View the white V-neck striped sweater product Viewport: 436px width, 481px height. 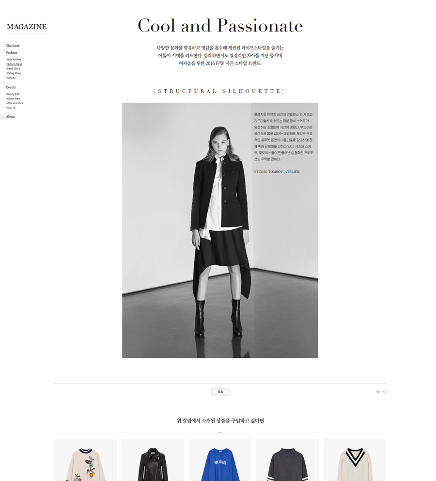(355, 460)
